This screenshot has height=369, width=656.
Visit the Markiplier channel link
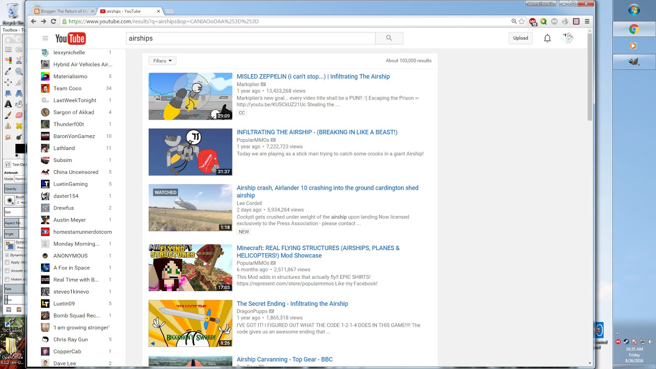click(x=248, y=84)
